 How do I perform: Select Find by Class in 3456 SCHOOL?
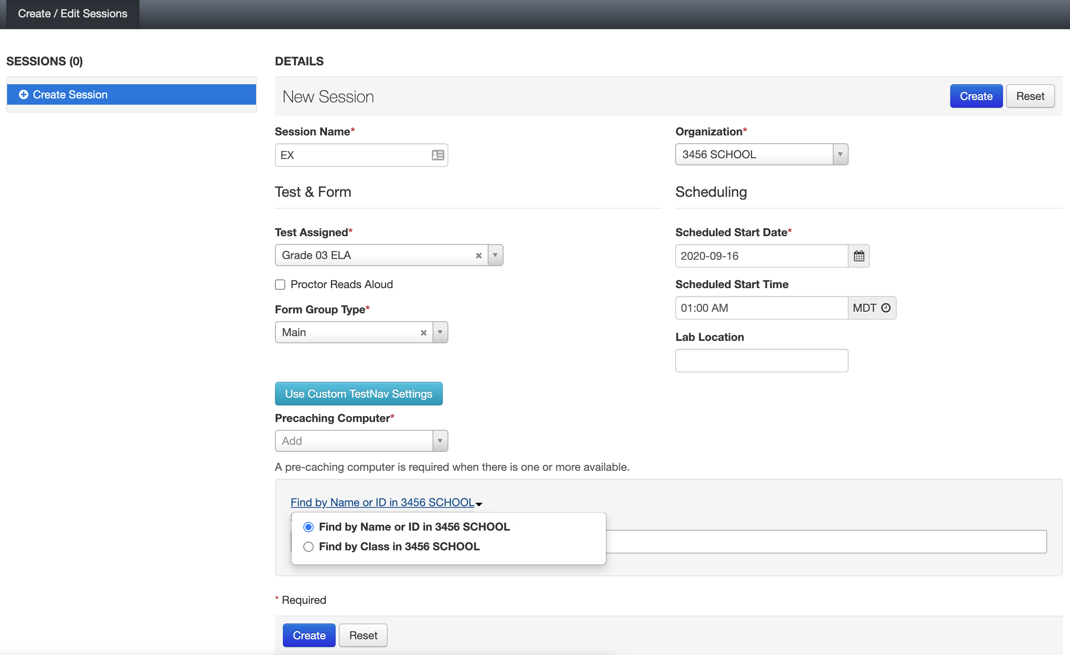pyautogui.click(x=308, y=547)
